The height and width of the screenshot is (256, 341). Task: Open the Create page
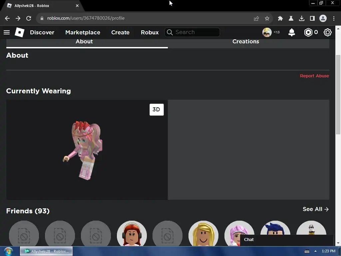click(x=120, y=32)
